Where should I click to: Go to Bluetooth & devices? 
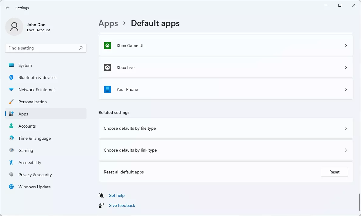coord(46,77)
